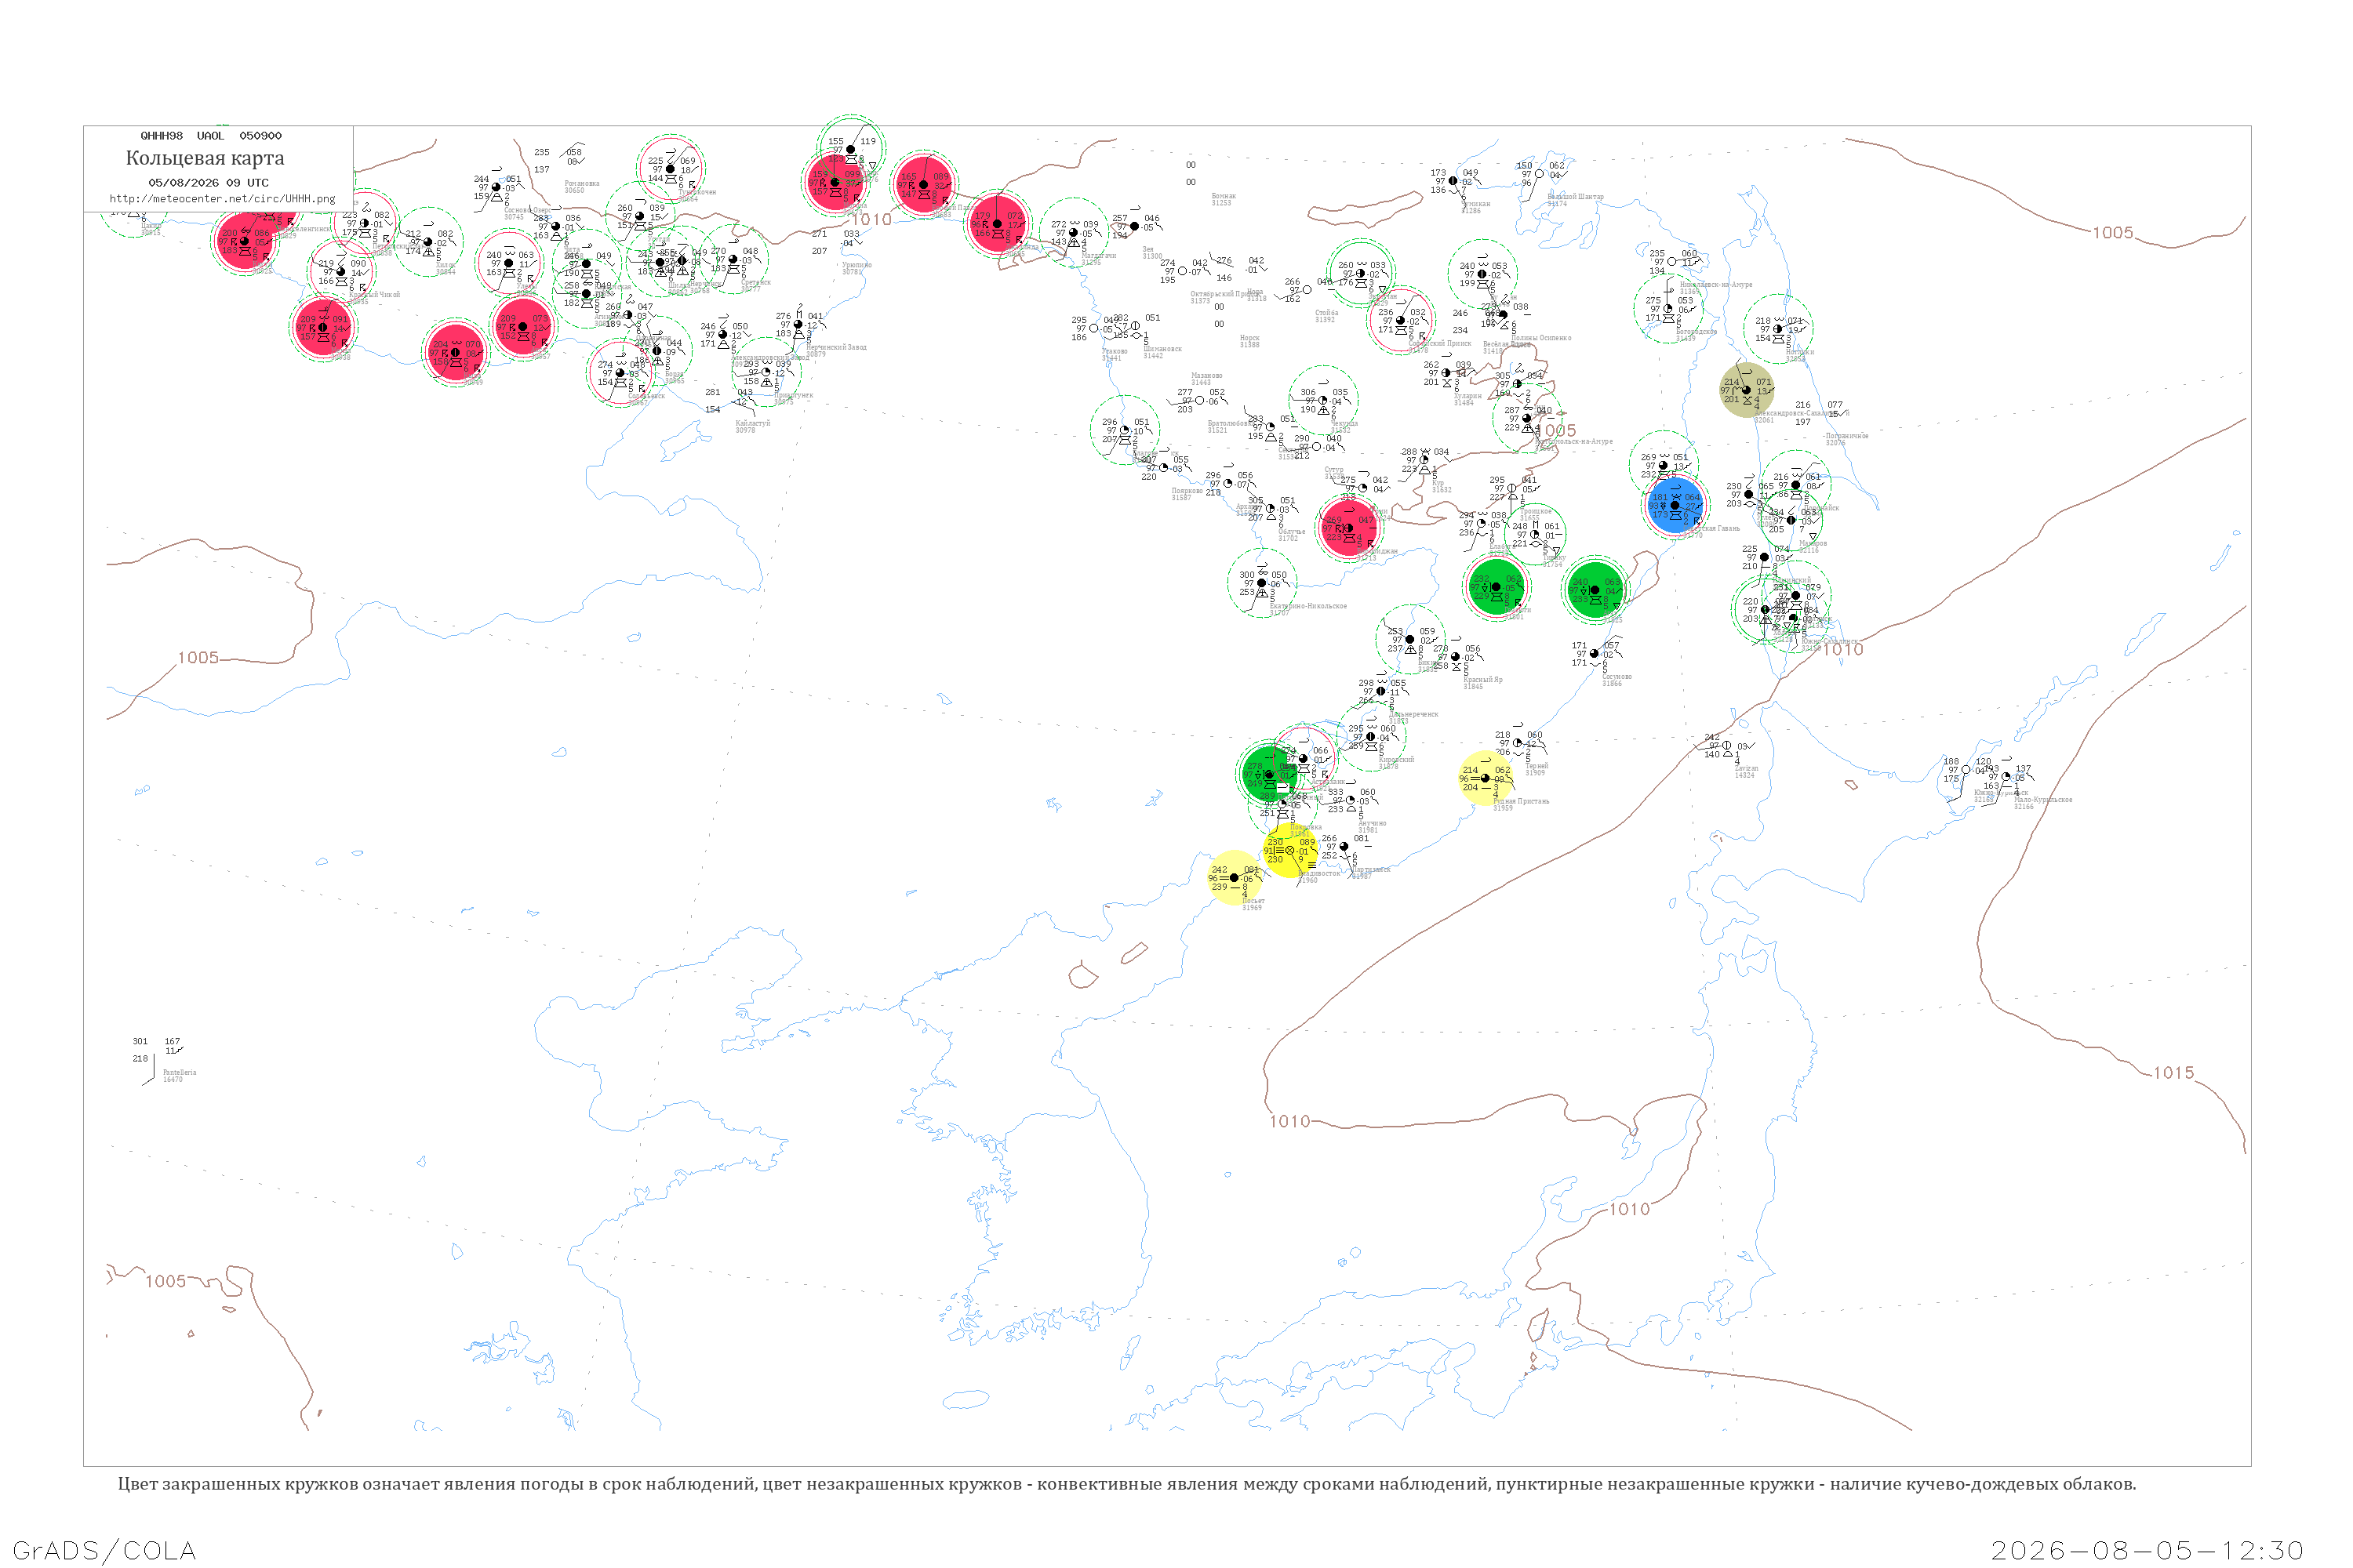The width and height of the screenshot is (2353, 1568).
Task: Click the Кольцевая карта title
Action: pos(205,158)
